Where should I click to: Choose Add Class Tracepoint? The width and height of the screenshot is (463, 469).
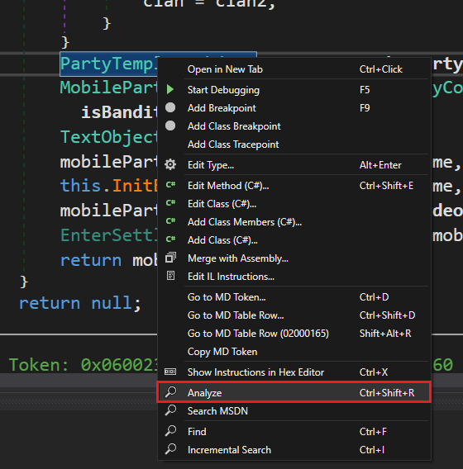pos(294,144)
